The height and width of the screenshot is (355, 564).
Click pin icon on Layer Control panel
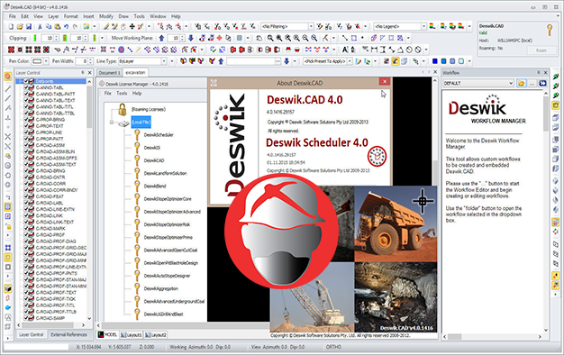(83, 73)
